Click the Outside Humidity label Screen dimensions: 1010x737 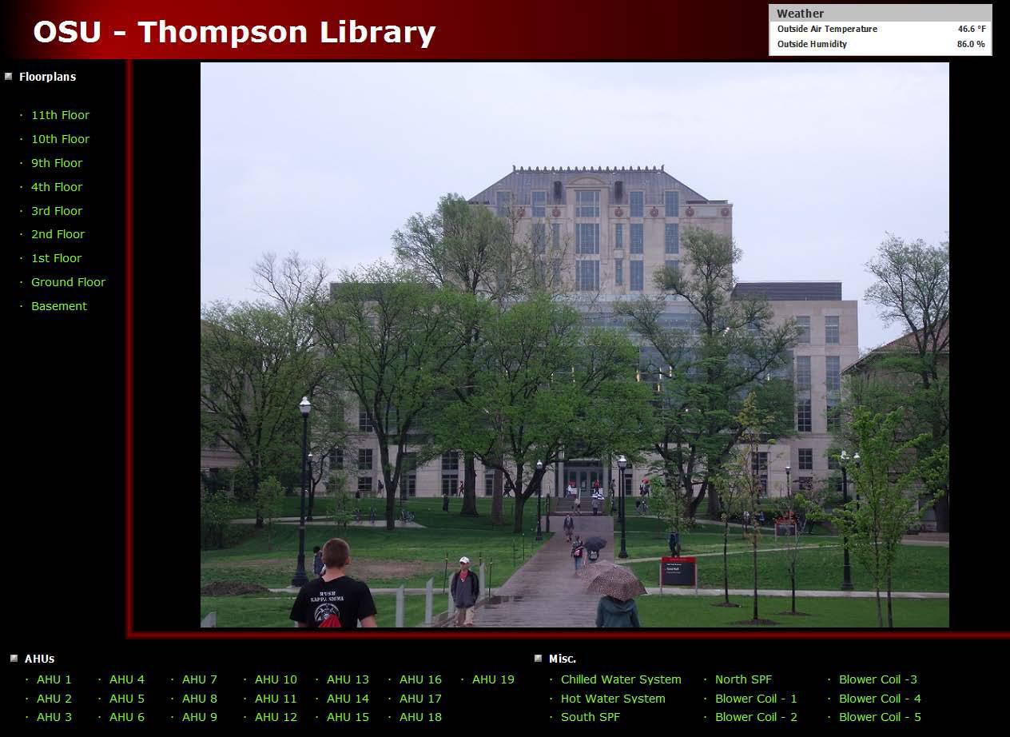pyautogui.click(x=812, y=44)
